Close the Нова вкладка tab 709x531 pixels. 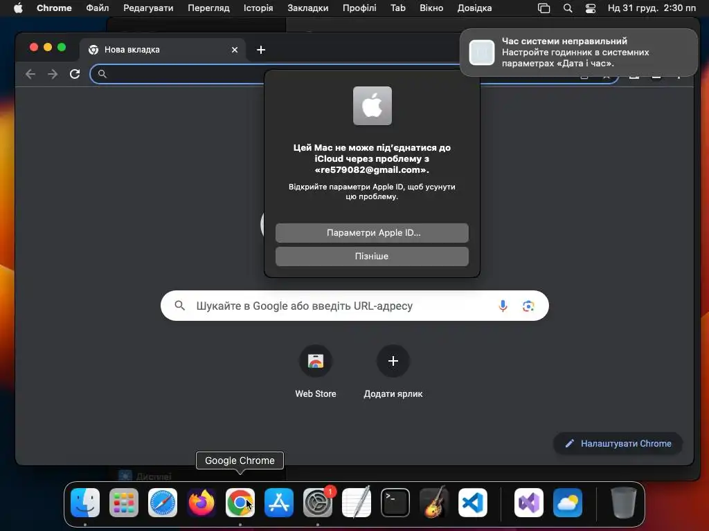[235, 50]
